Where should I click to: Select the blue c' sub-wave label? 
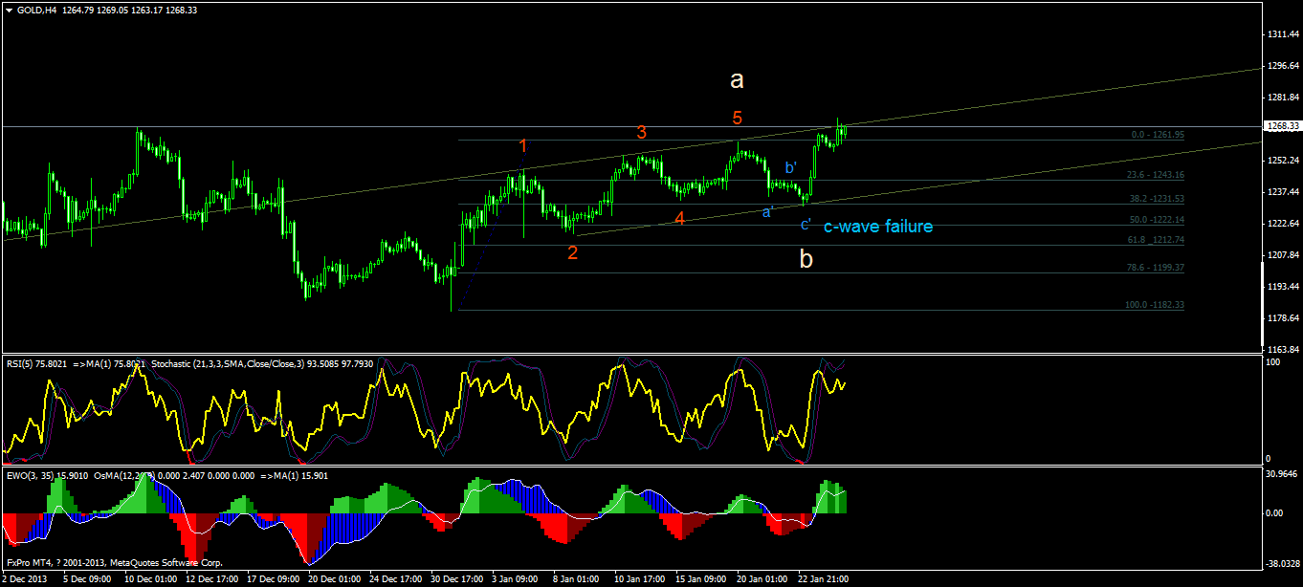click(x=806, y=225)
